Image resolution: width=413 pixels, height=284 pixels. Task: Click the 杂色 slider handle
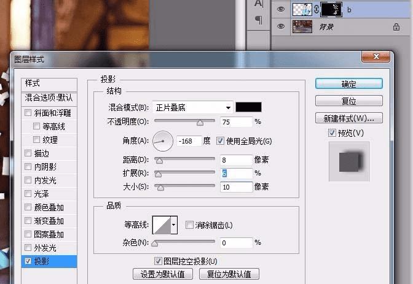click(155, 244)
